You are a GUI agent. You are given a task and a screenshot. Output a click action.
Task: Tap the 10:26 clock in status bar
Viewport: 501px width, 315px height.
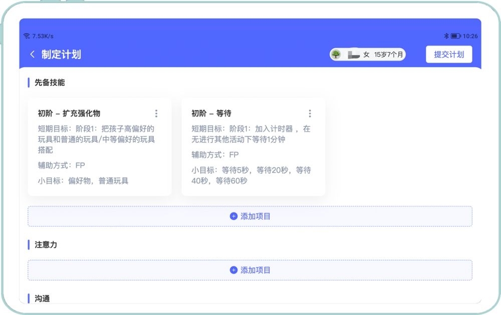pos(470,36)
